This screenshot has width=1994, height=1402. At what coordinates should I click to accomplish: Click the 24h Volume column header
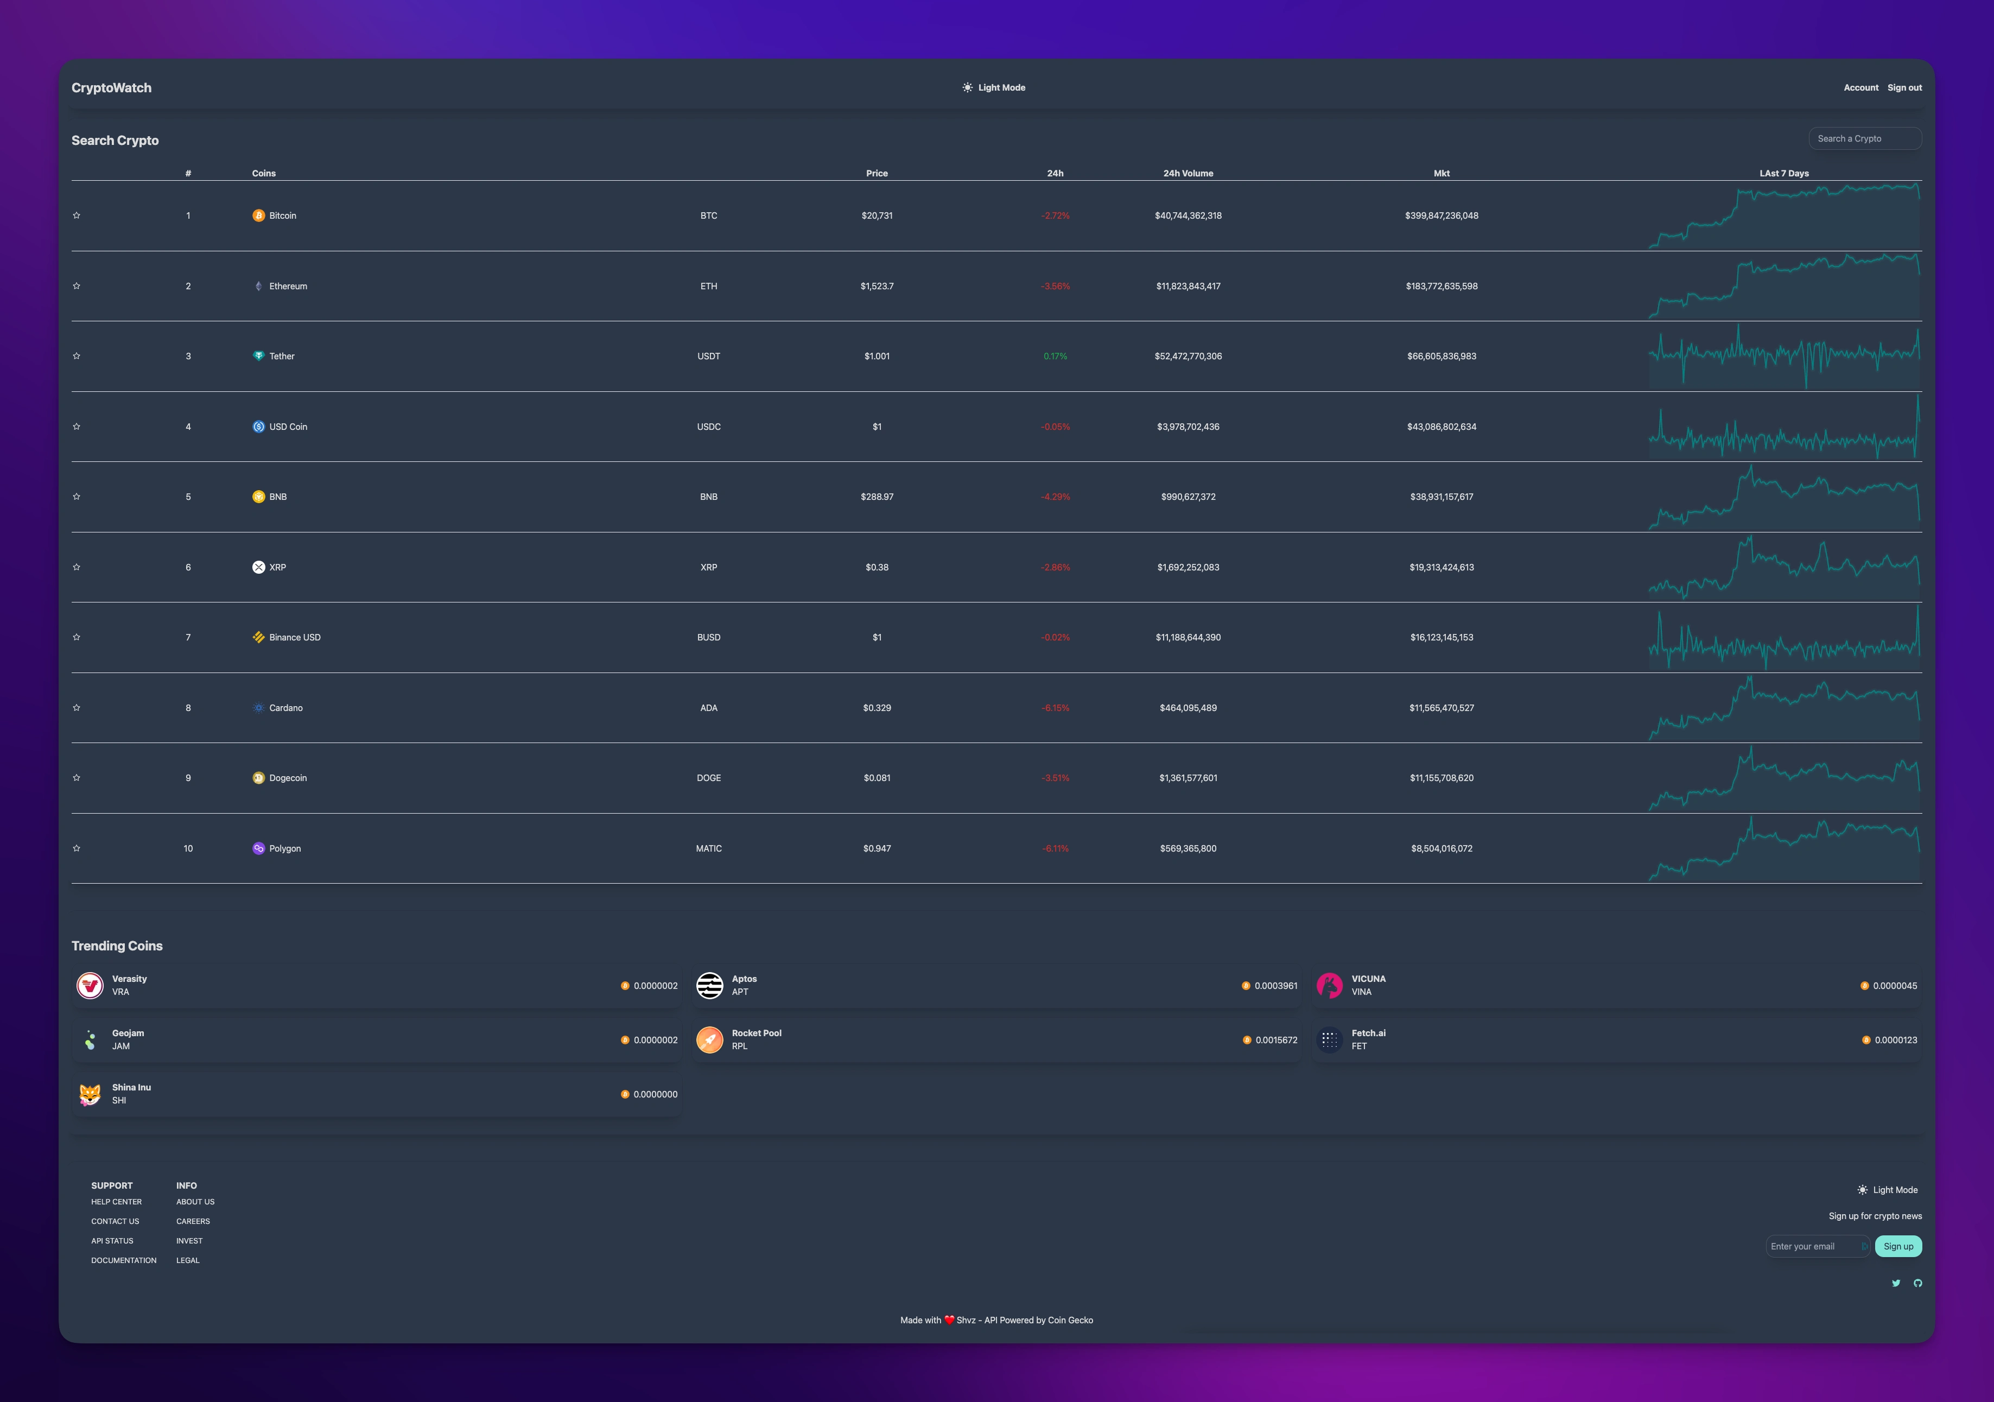pos(1187,173)
